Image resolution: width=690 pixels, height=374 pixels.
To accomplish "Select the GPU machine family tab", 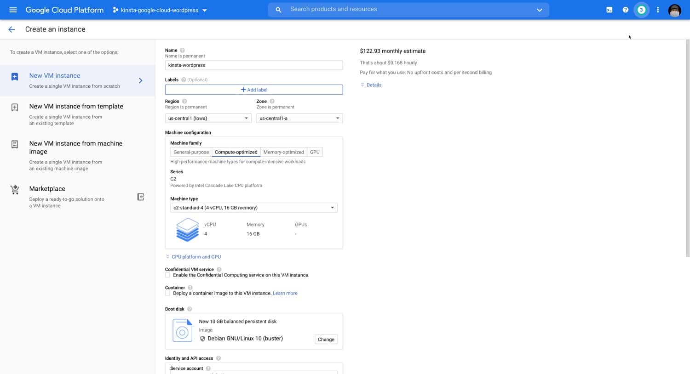I will point(315,152).
